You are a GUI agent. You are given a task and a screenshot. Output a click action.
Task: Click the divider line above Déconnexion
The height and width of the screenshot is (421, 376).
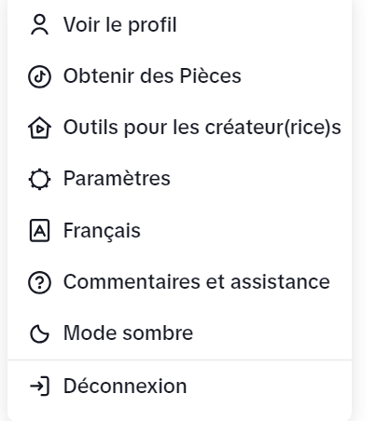179,360
